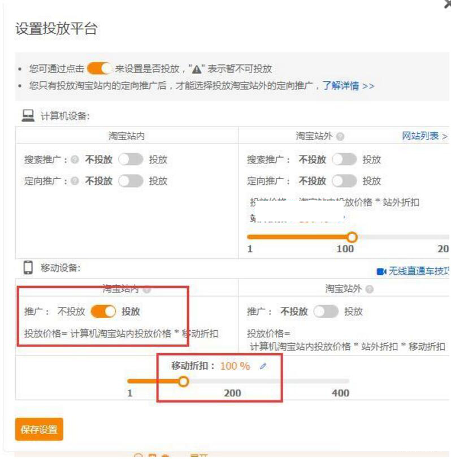451x459 pixels.
Task: Open the 网站列表 link
Action: point(424,136)
